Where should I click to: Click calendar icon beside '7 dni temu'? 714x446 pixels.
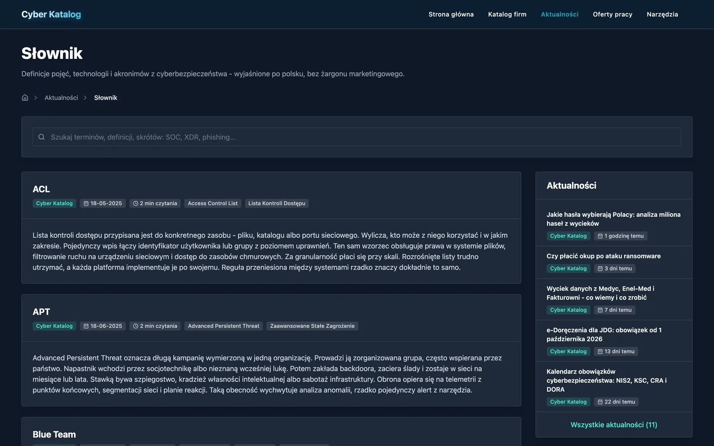click(600, 310)
